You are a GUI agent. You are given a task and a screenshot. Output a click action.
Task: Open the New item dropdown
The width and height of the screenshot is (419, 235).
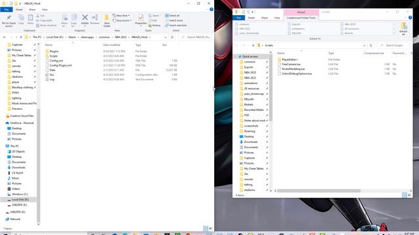121,16
